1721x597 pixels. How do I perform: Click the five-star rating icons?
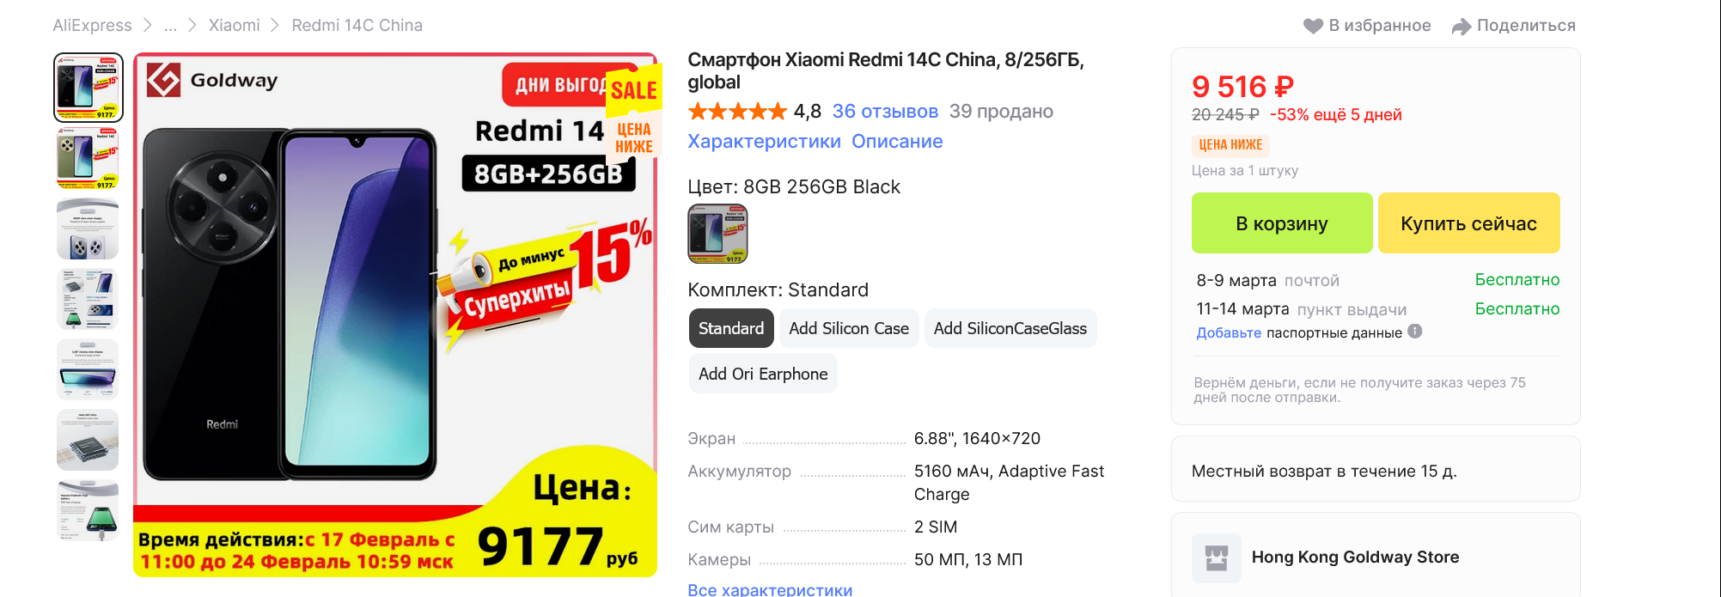tap(737, 112)
